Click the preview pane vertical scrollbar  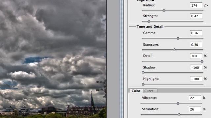point(122,59)
